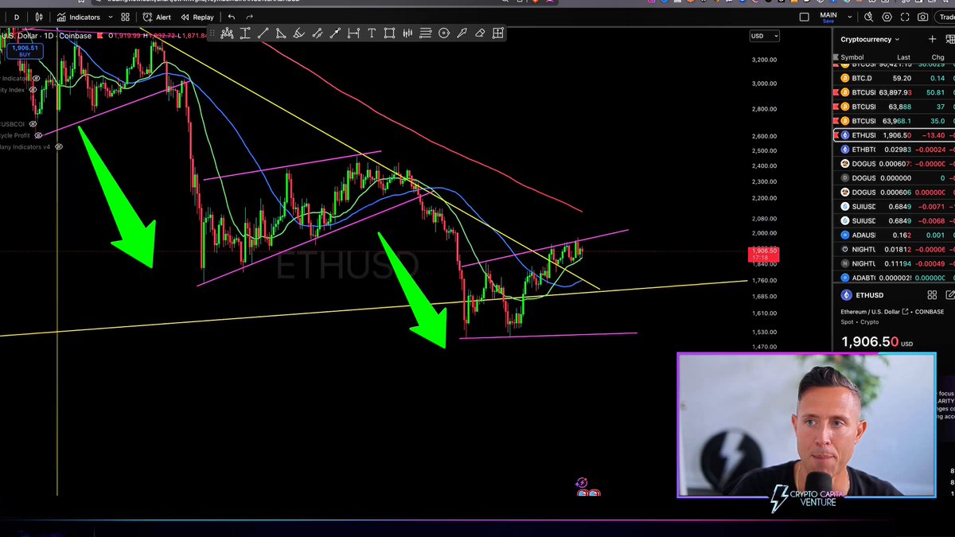Select the Fibonacci retracement lines tool
Viewport: 955px width, 537px height.
(425, 33)
